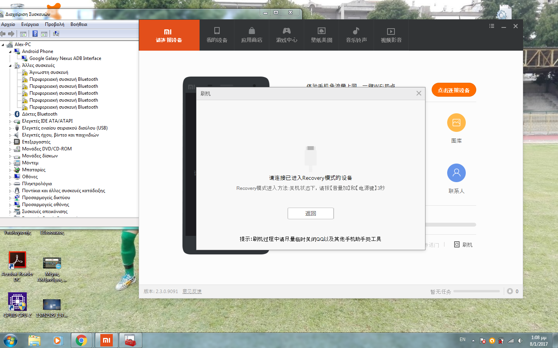The width and height of the screenshot is (558, 348).
Task: Click the Help icon in Device Manager toolbar
Action: [x=35, y=34]
